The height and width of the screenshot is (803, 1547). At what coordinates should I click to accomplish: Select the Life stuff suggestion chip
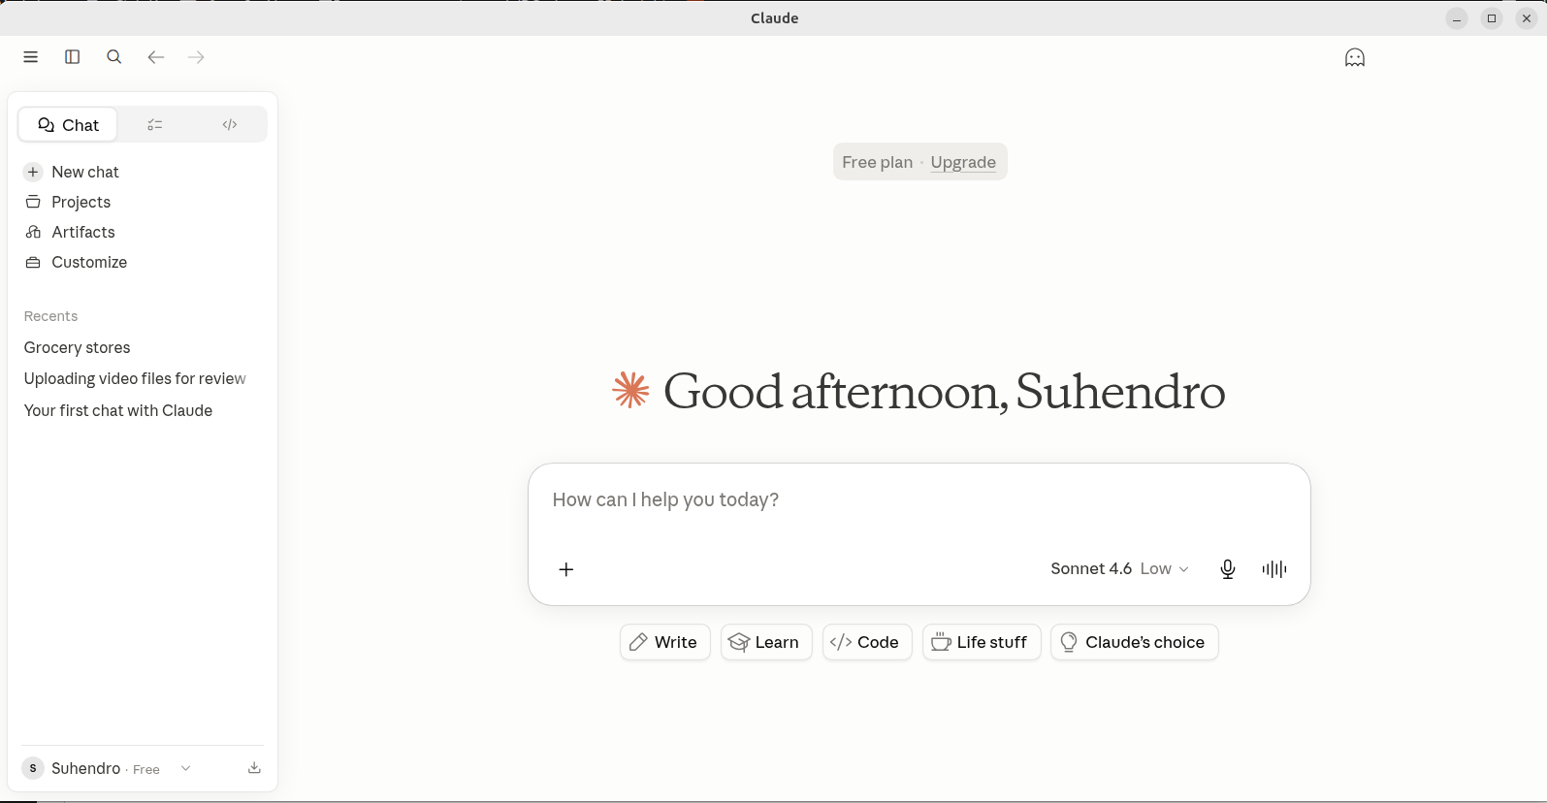[982, 642]
